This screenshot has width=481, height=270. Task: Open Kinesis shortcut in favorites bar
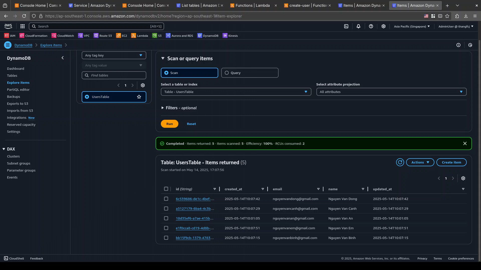(x=230, y=36)
